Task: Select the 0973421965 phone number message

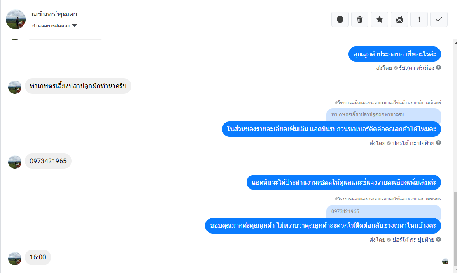Action: click(x=48, y=161)
